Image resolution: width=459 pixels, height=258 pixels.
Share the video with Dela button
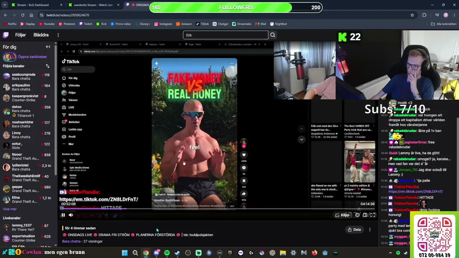pos(354,230)
